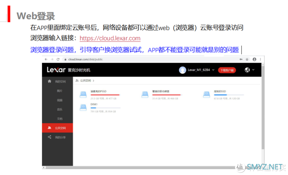Viewport: 288px width, 175px height.
Task: Open the DISK1 drive icon
Action: click(x=83, y=107)
